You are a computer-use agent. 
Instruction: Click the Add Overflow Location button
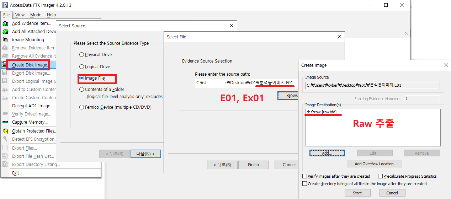(x=374, y=164)
